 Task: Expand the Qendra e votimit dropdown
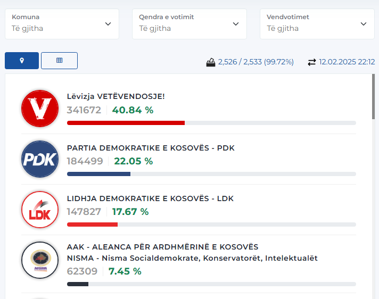click(x=190, y=24)
